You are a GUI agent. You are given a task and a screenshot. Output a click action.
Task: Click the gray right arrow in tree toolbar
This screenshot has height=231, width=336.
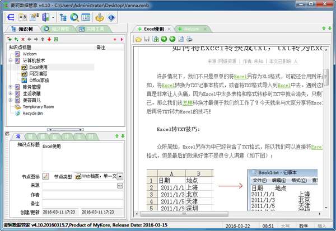pyautogui.click(x=36, y=39)
